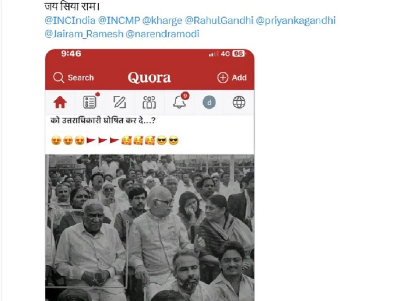The image size is (401, 301).
Task: Open the profile avatar labeled d
Action: [x=209, y=103]
